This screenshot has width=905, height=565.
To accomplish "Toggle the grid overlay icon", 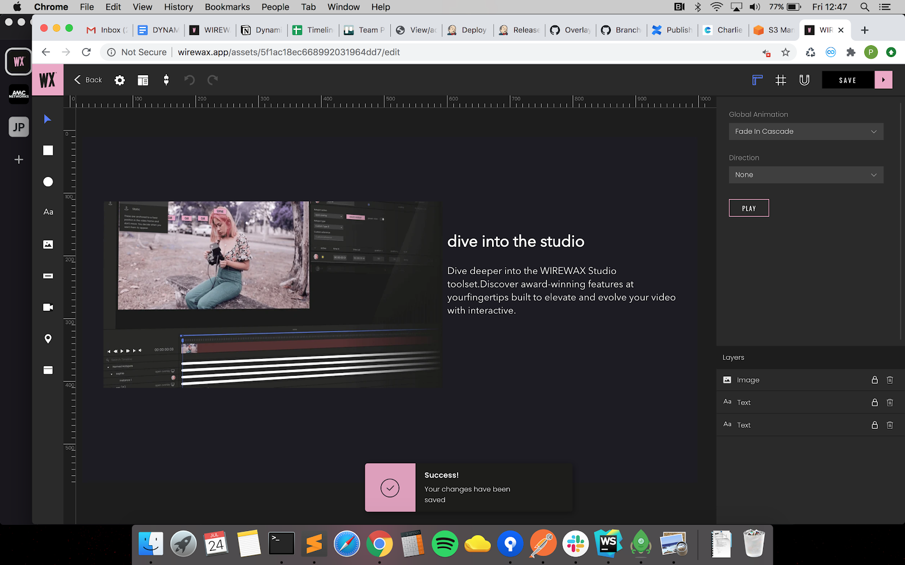I will tap(781, 80).
